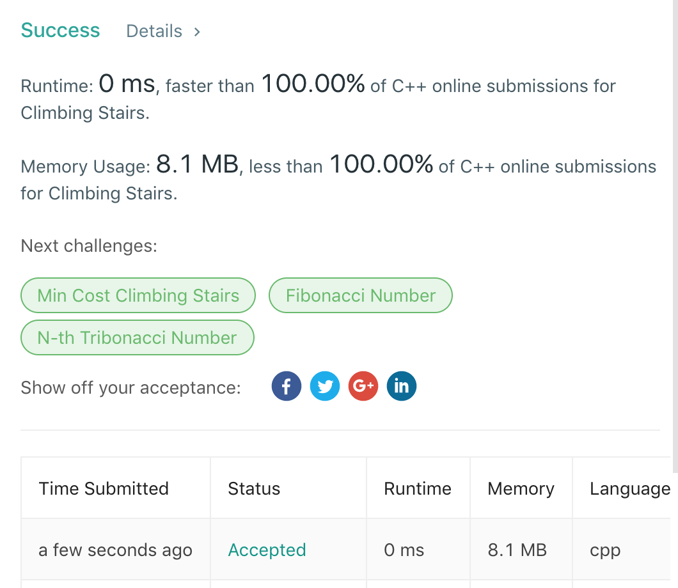Click the Time Submitted column header
The height and width of the screenshot is (588, 678).
pyautogui.click(x=104, y=488)
